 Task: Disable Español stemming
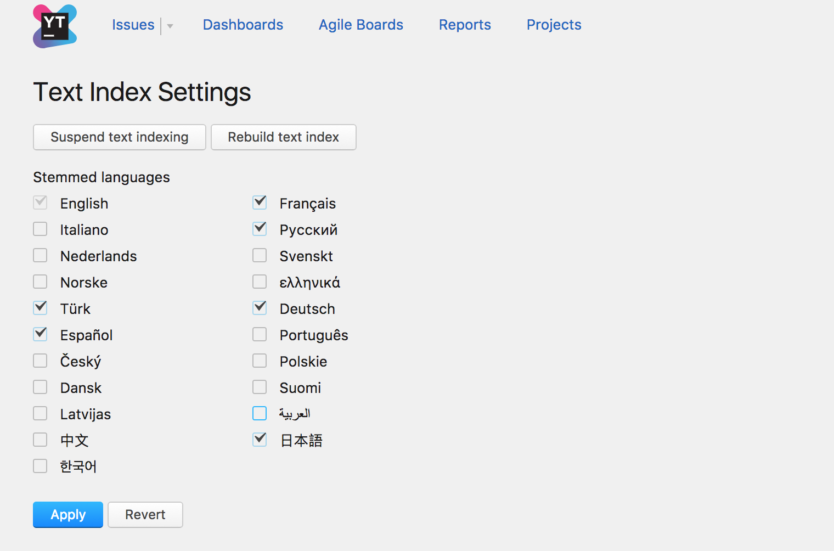coord(40,334)
